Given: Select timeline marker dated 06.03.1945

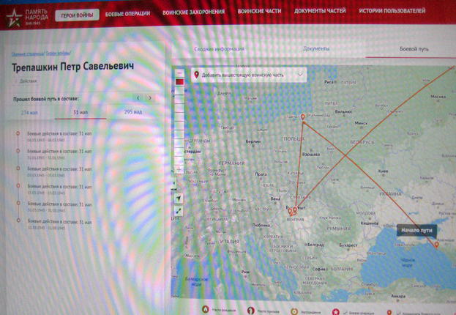Looking at the screenshot, I should click(18, 133).
